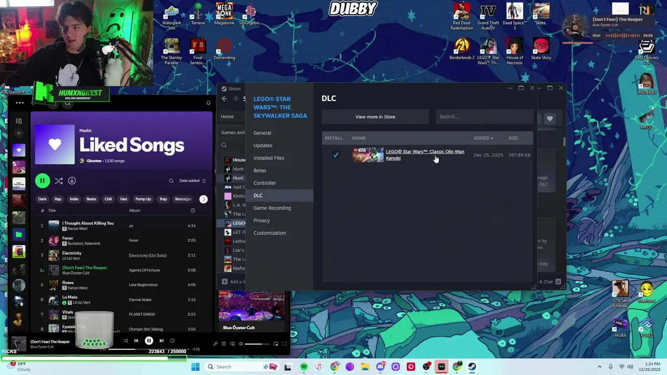Screen dimensions: 667x375
Task: Pause playback in the Spotify bottom bar
Action: coord(149,341)
